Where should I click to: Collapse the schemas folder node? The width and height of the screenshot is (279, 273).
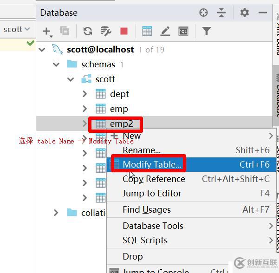click(56, 65)
